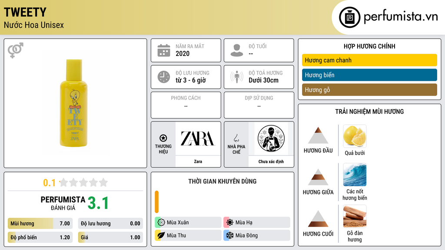
Task: Click the Hương giữa pyramid icon
Action: pos(318,177)
